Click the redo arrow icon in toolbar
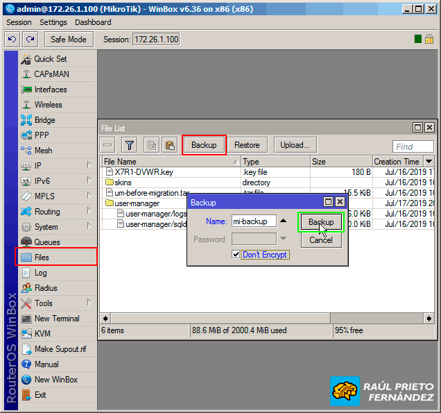The width and height of the screenshot is (441, 413). pyautogui.click(x=29, y=40)
